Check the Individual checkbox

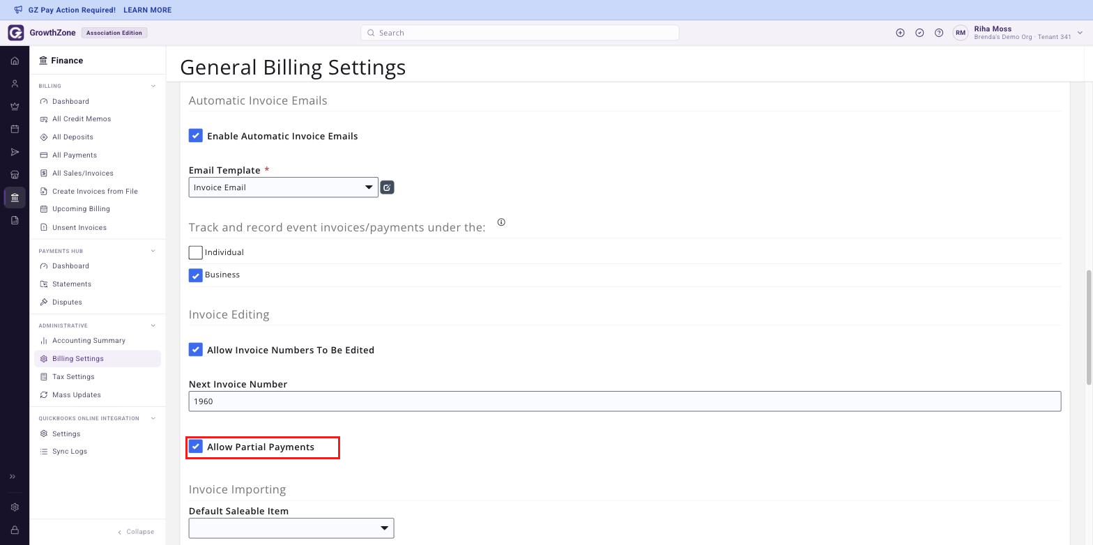coord(196,252)
